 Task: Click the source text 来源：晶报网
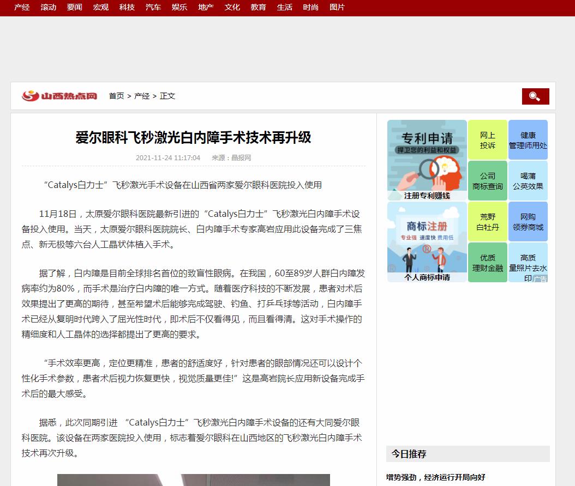coord(231,158)
